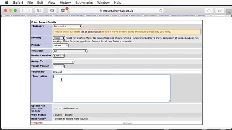
Task: Open the Edit menu
Action: (40, 3)
